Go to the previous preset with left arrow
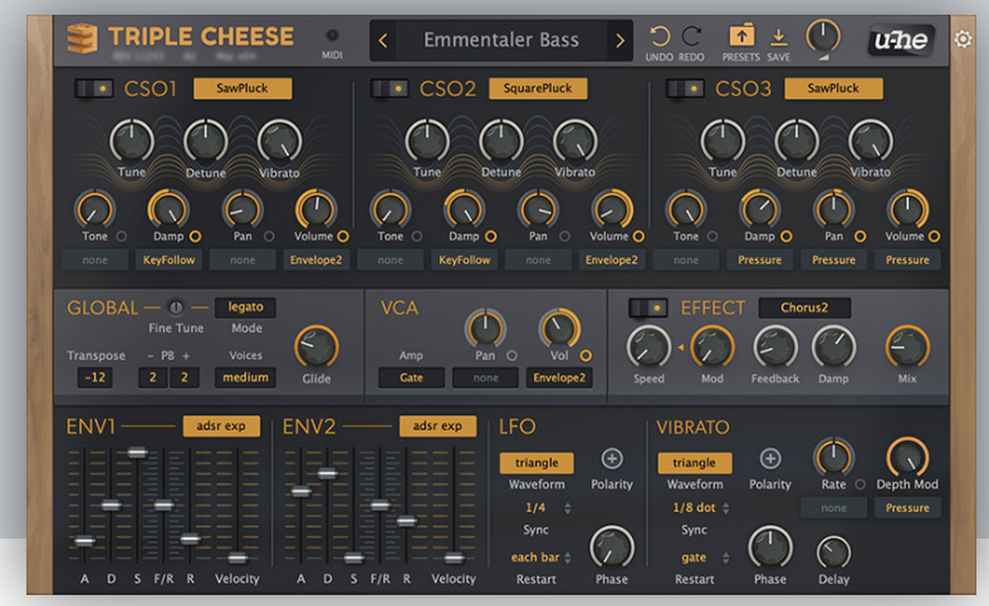The height and width of the screenshot is (606, 989). point(383,41)
